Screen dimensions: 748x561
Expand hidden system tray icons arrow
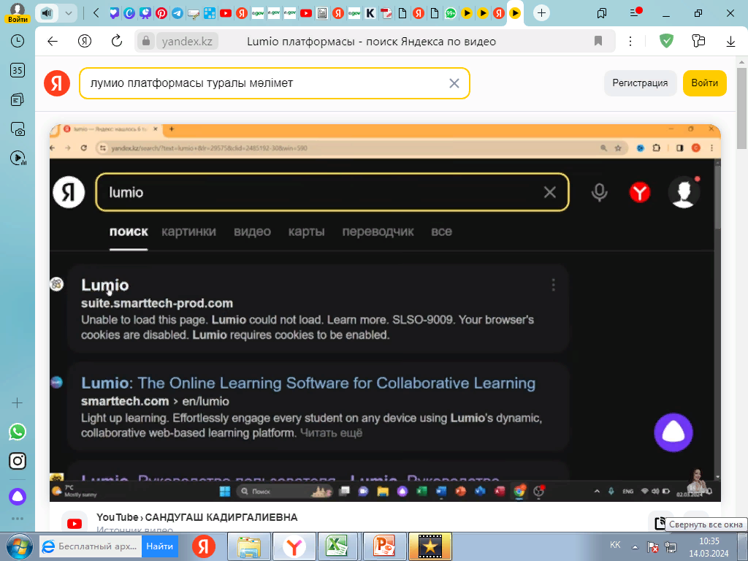point(635,547)
